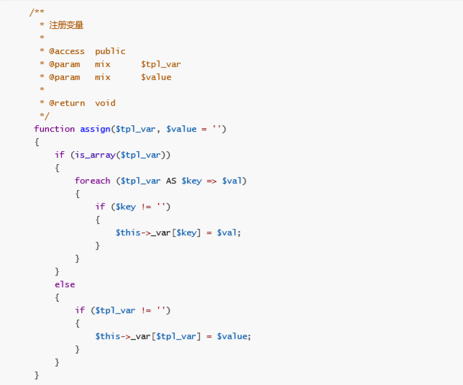Viewport: 463px width, 385px height.
Task: Click the function keyword before assign
Action: pos(55,129)
